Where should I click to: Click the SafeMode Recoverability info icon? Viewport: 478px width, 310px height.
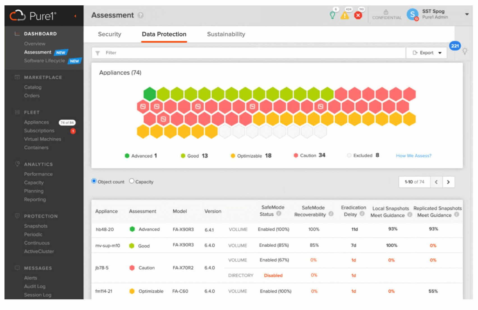pos(331,214)
